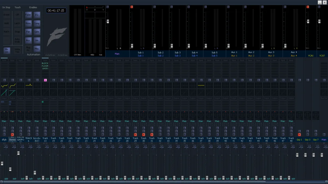Unmute the VCA1 strip at the top
328x184 pixels.
pos(307,7)
